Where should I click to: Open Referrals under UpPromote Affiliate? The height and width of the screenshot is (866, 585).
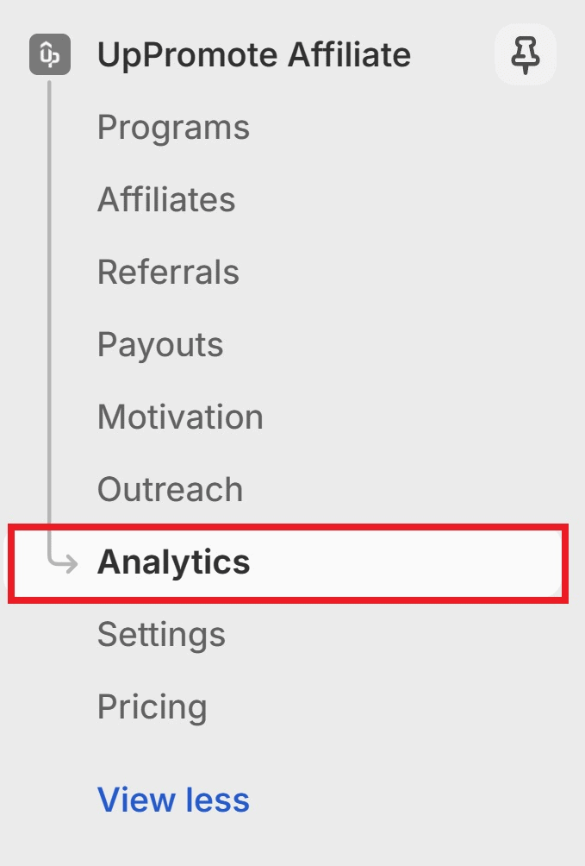point(168,272)
